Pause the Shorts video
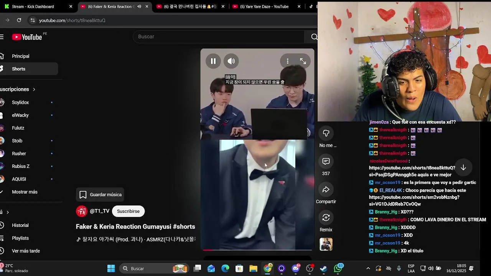The image size is (491, 276). pos(213,61)
